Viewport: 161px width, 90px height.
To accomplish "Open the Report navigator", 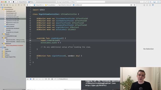I will coord(24,5).
